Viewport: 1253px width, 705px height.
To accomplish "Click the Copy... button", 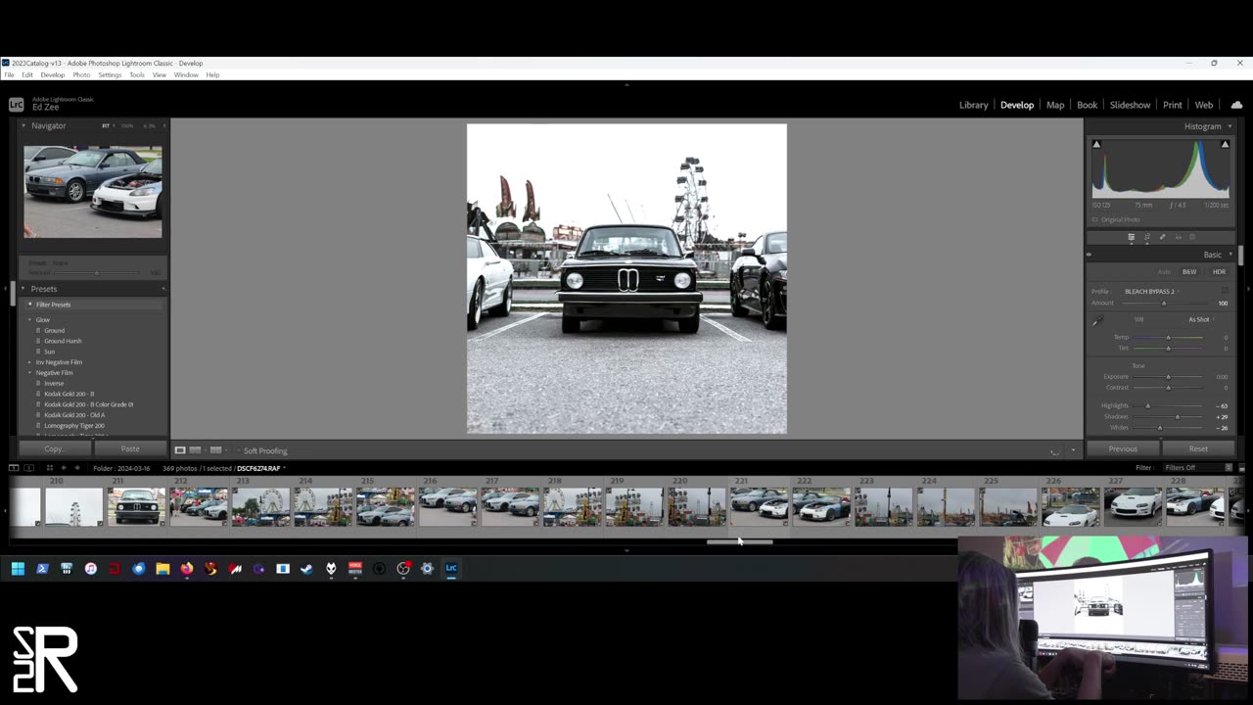I will 54,448.
